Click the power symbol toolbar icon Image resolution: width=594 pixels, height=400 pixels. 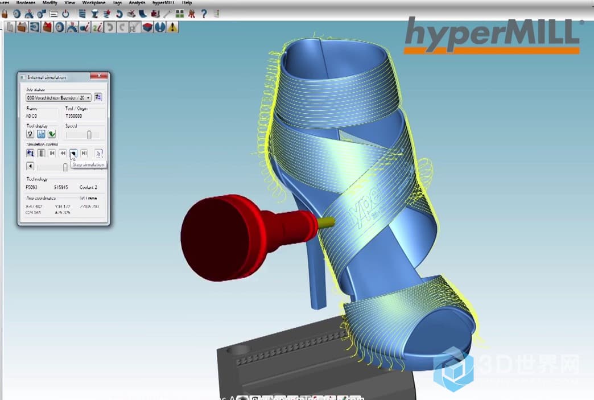click(x=67, y=14)
